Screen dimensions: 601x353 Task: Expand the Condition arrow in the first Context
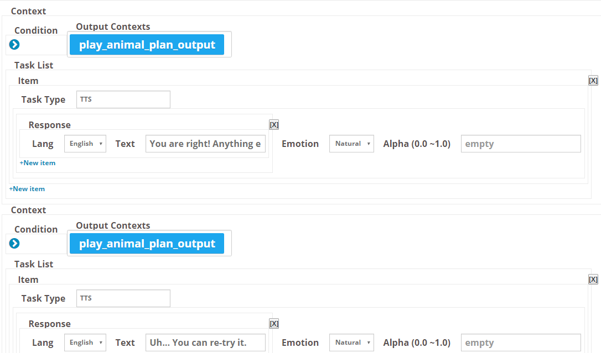point(14,45)
